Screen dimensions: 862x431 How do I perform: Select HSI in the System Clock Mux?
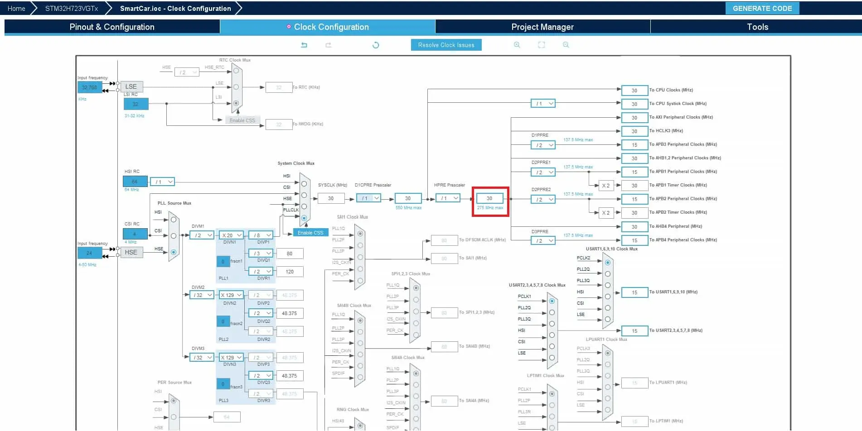tap(304, 184)
